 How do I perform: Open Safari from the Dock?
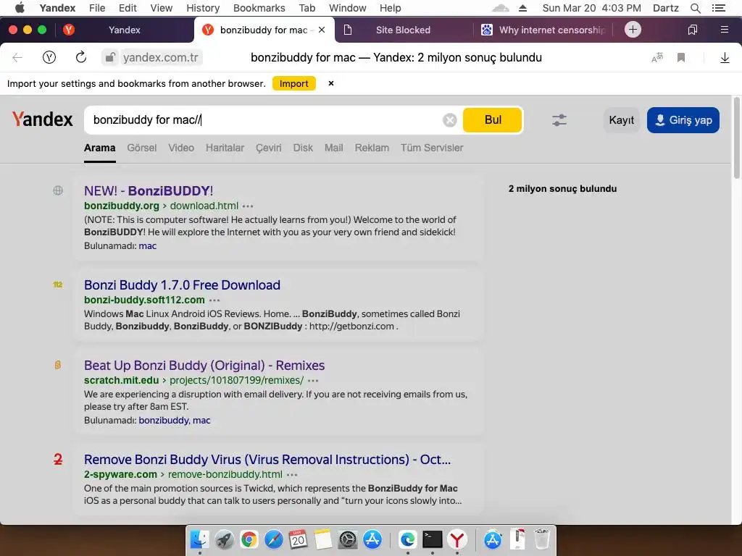(273, 539)
